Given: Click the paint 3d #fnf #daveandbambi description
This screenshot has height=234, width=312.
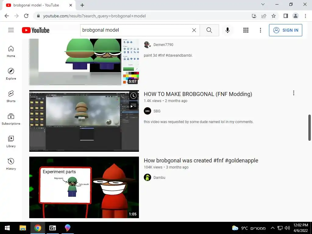Looking at the screenshot, I should [x=168, y=55].
